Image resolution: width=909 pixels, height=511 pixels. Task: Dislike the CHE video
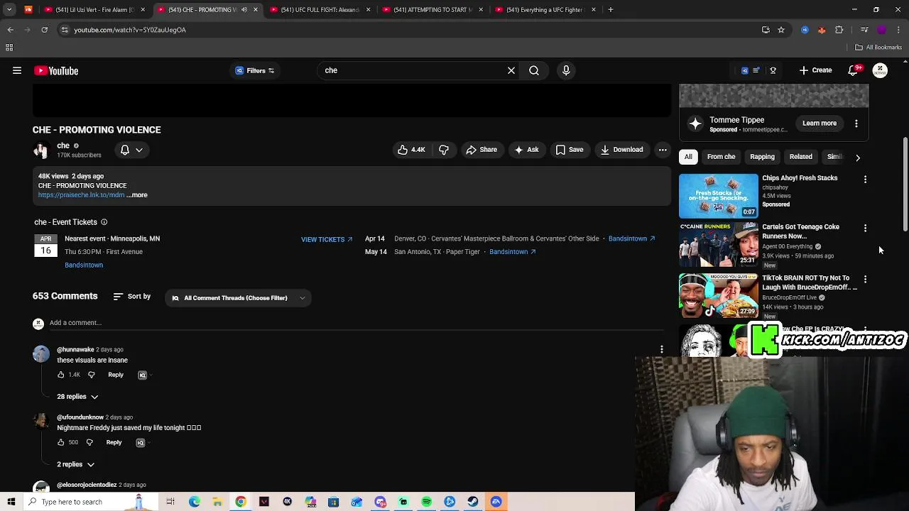444,150
